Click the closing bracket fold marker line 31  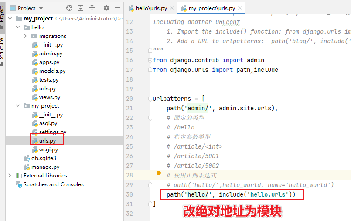(150, 204)
